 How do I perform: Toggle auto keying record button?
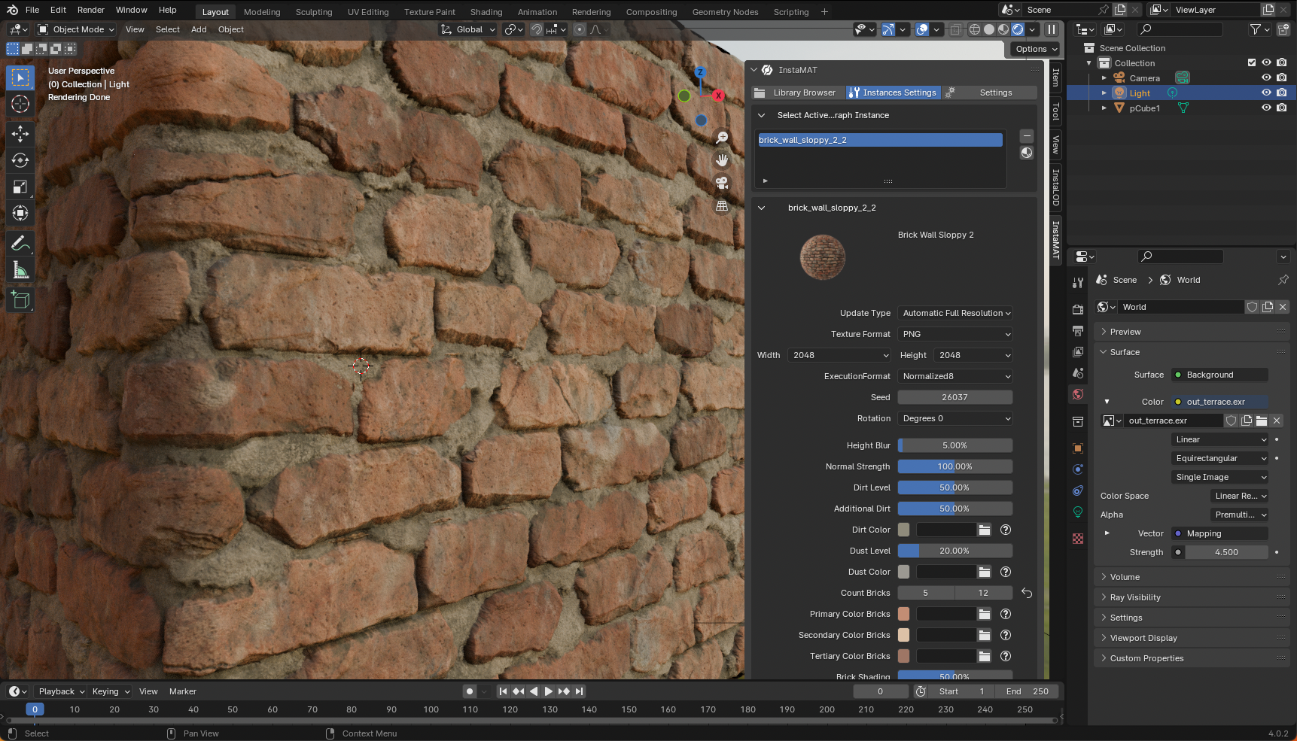(470, 691)
